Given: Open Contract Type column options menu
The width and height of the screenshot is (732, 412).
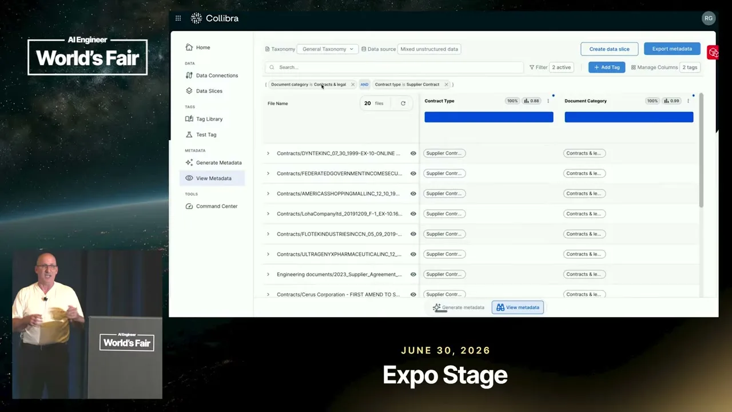Looking at the screenshot, I should click(x=548, y=101).
